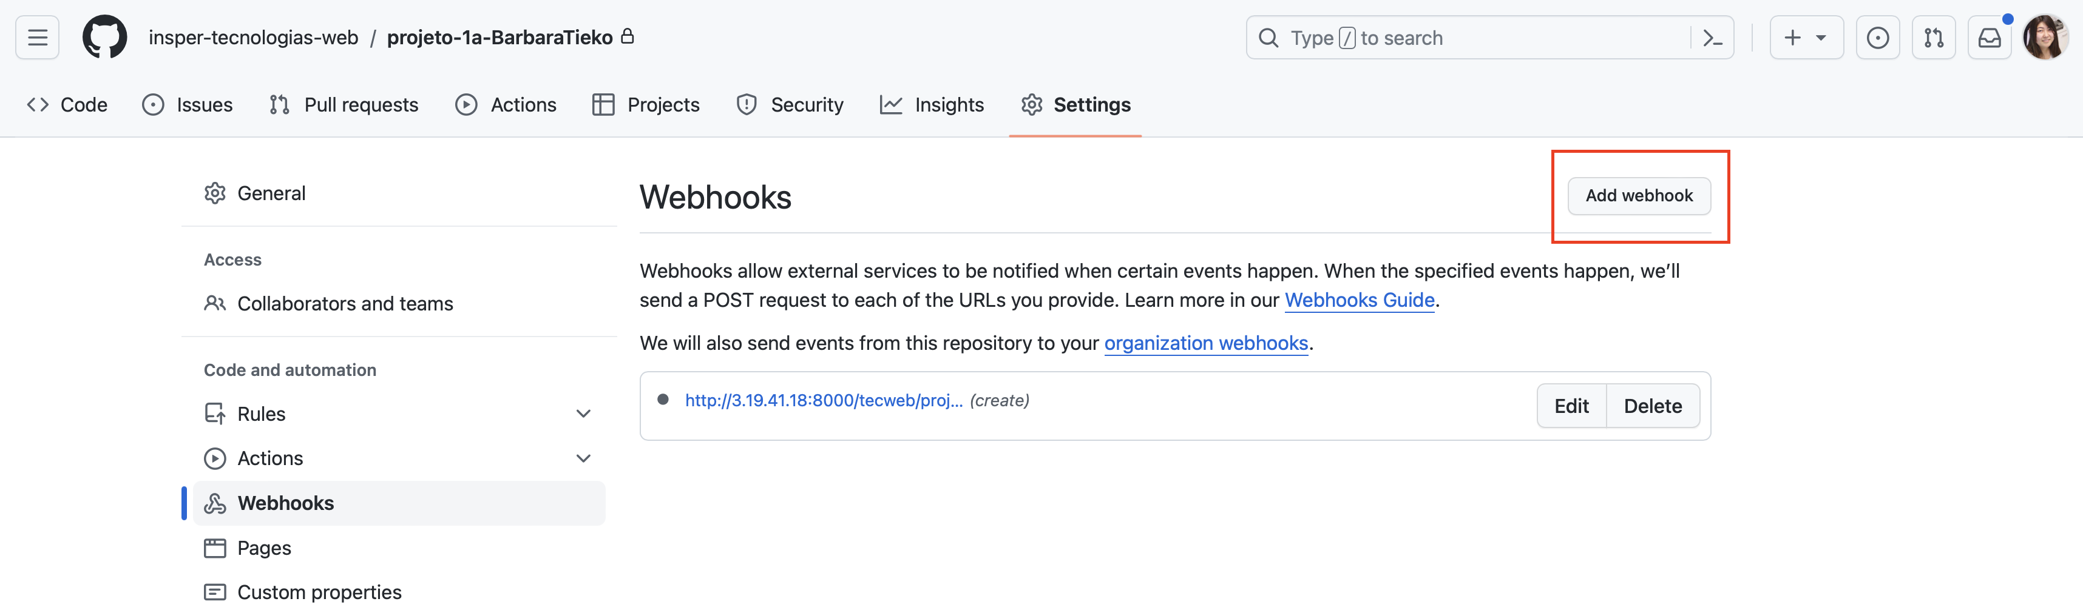2083x610 pixels.
Task: Open the hamburger navigation menu
Action: click(37, 38)
